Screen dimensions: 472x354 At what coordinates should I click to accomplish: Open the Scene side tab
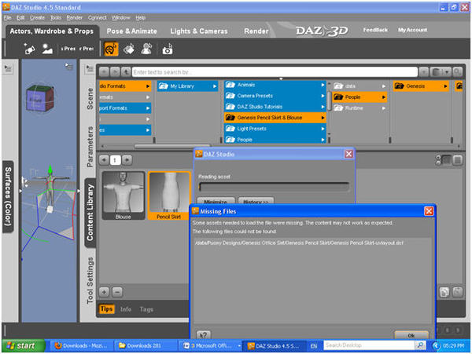tap(90, 98)
